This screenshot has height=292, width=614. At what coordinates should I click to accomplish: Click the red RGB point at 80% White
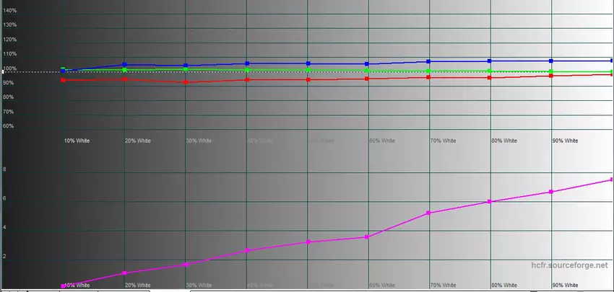(x=490, y=76)
